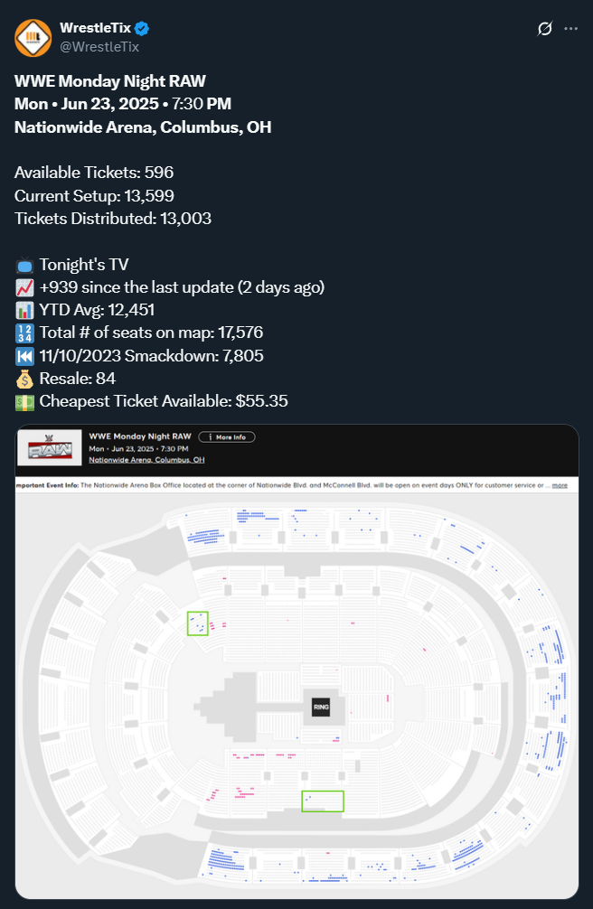Click the 1234 emoji beside total seats
The height and width of the screenshot is (909, 593).
pyautogui.click(x=24, y=333)
